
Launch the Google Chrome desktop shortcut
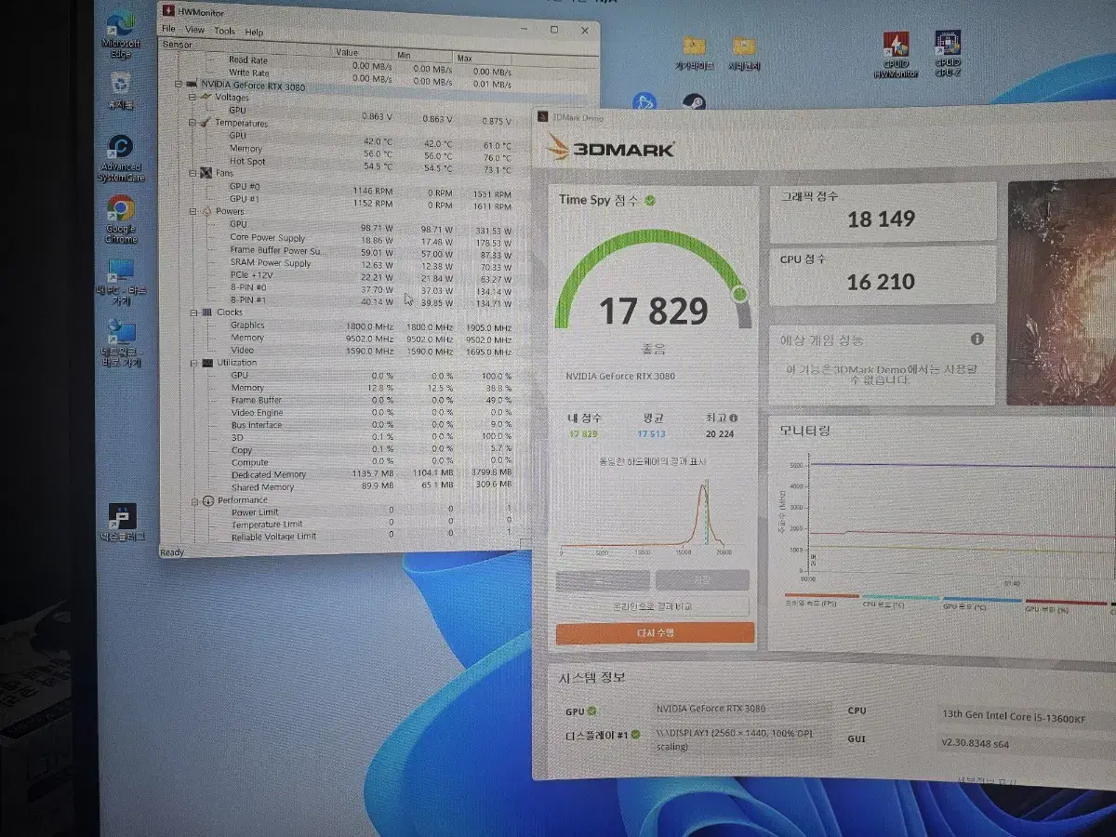click(120, 219)
